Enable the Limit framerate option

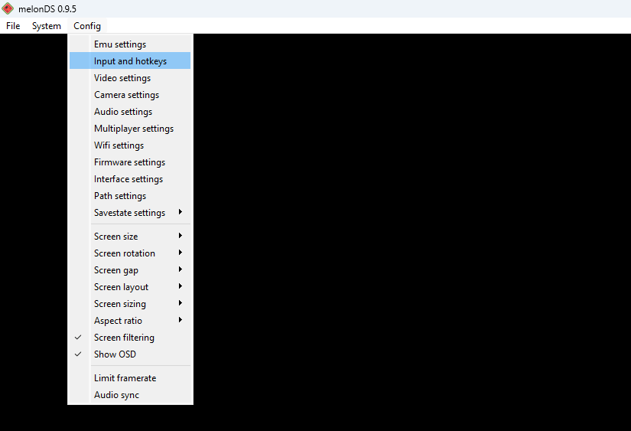coord(125,378)
